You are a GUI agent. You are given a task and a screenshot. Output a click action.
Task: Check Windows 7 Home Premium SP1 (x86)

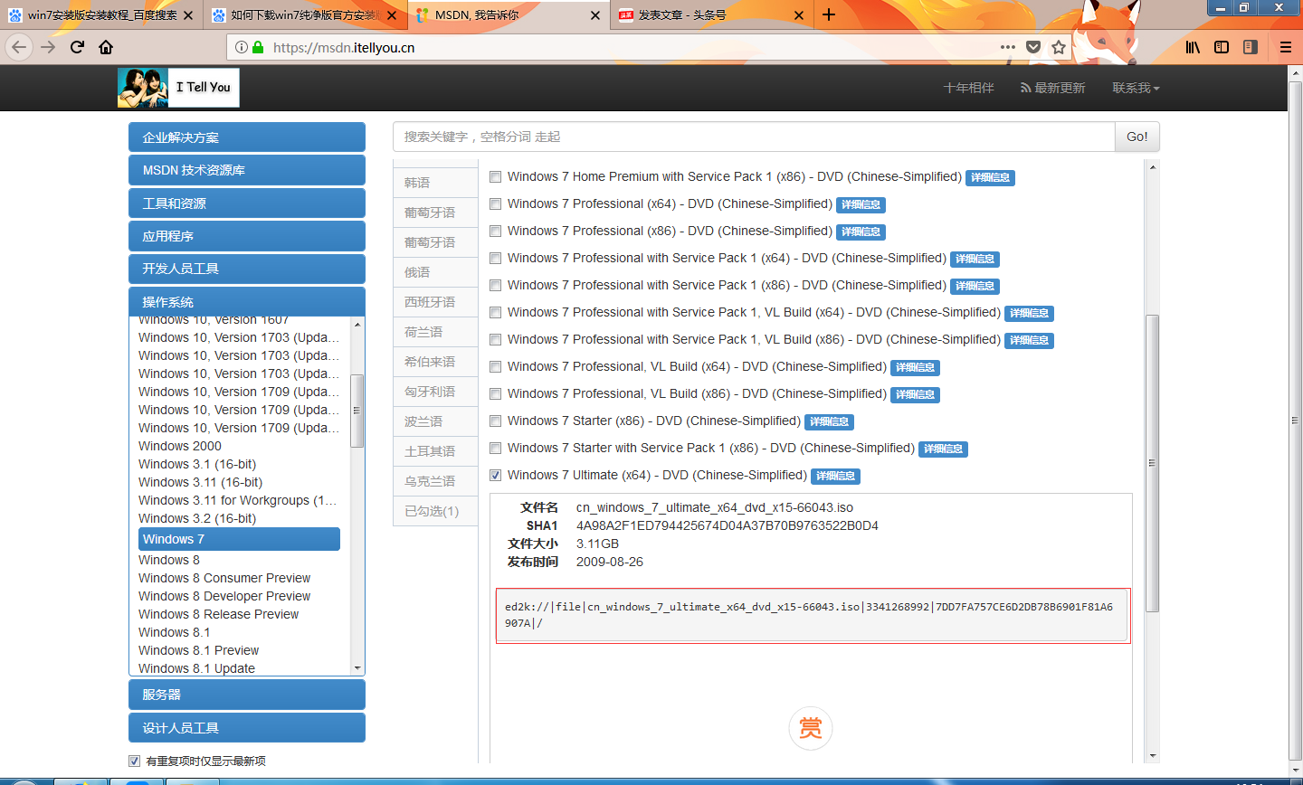point(496,177)
